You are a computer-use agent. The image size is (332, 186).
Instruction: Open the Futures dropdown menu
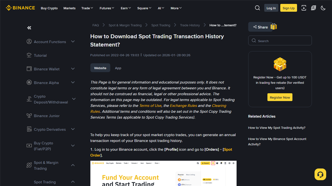pyautogui.click(x=107, y=8)
